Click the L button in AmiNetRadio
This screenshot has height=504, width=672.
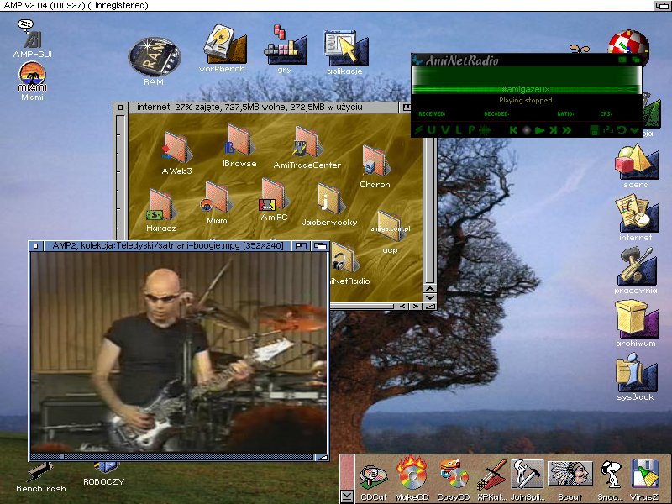(x=458, y=130)
